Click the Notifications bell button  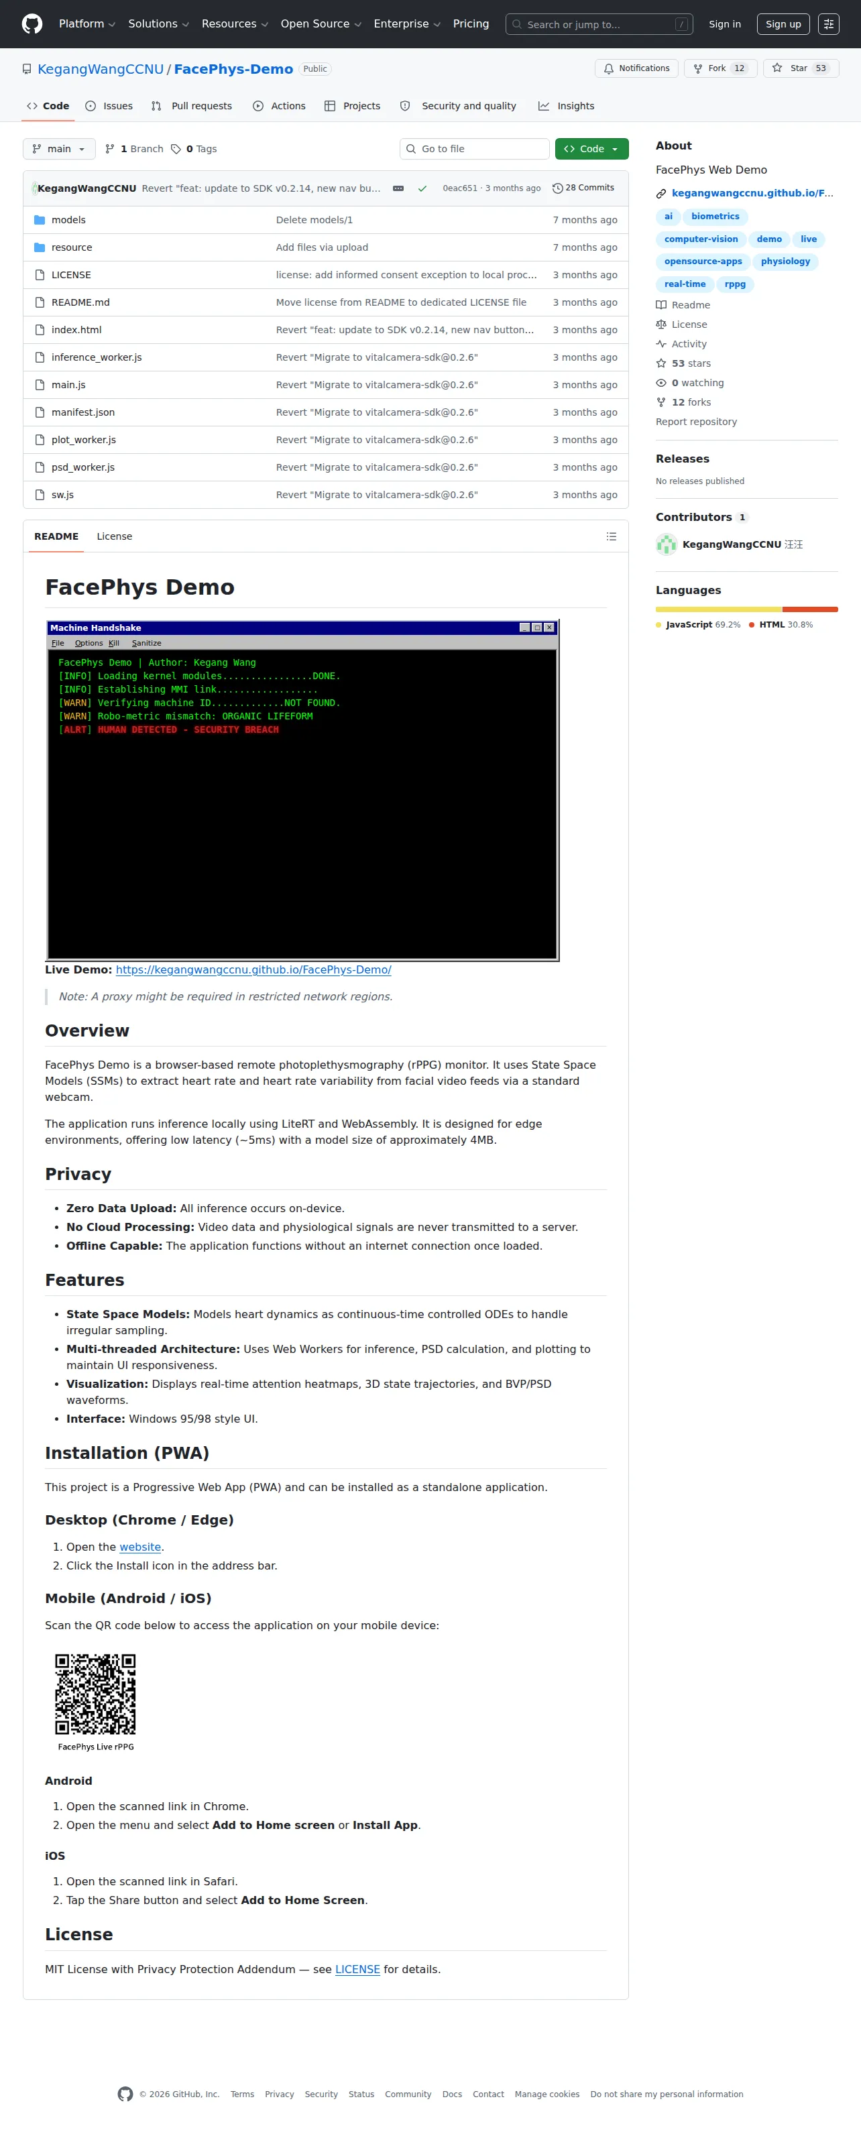coord(636,68)
